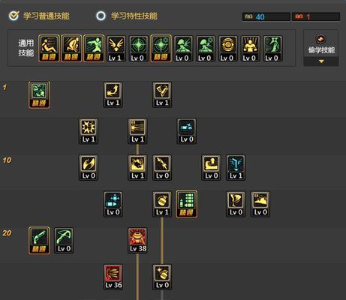Click the blue 40 skill points field
Viewport: 346px width, 300px height.
[266, 16]
